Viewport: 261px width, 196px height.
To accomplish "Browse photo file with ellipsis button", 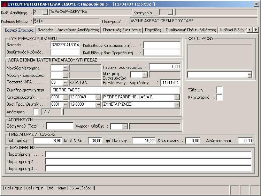I will (x=250, y=74).
